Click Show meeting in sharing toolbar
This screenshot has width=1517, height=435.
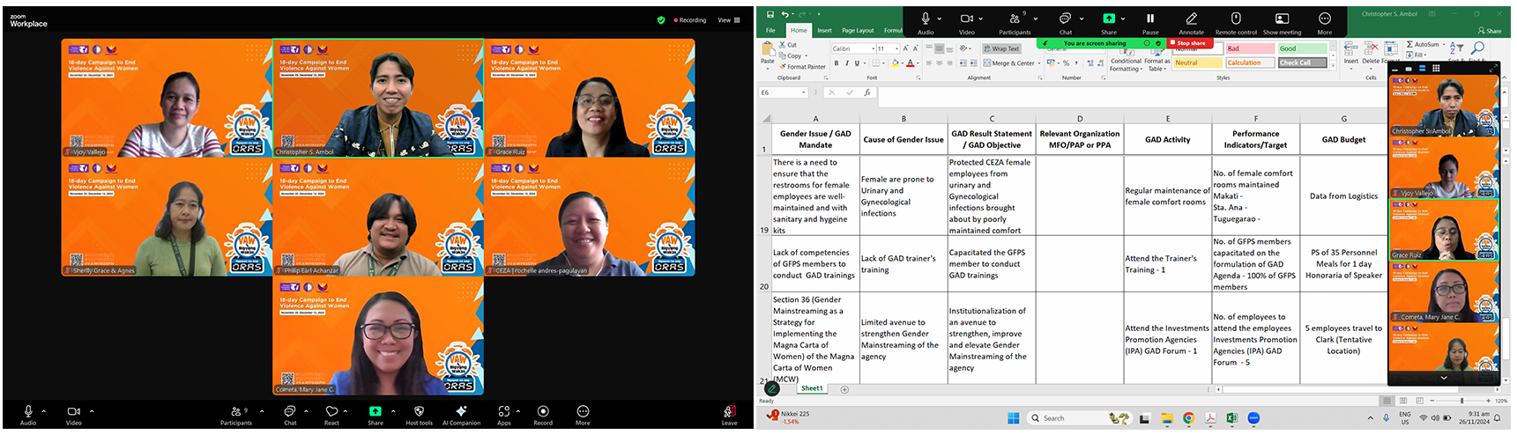[1282, 22]
